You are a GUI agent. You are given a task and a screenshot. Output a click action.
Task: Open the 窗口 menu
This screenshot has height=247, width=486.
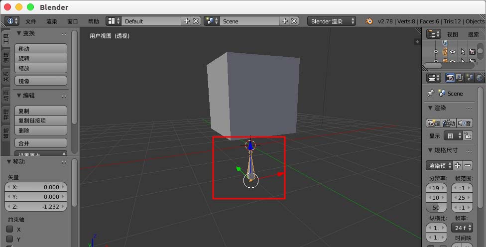[73, 21]
